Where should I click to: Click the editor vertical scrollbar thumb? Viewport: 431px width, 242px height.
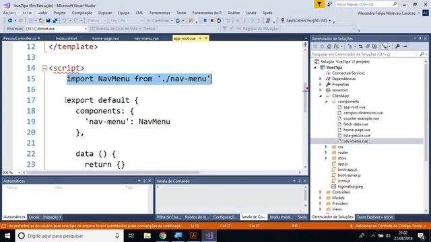tap(305, 97)
